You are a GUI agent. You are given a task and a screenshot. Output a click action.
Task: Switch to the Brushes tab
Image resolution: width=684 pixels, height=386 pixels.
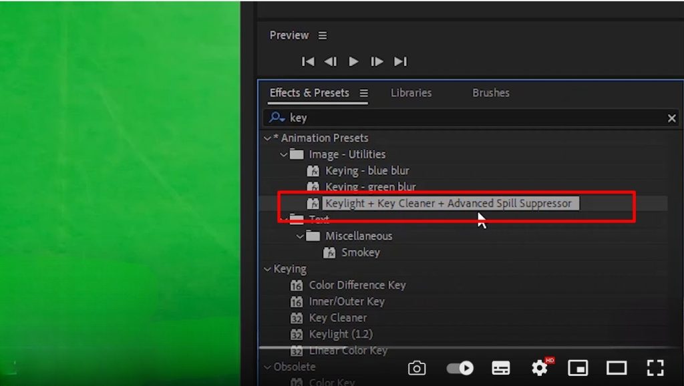(x=490, y=93)
